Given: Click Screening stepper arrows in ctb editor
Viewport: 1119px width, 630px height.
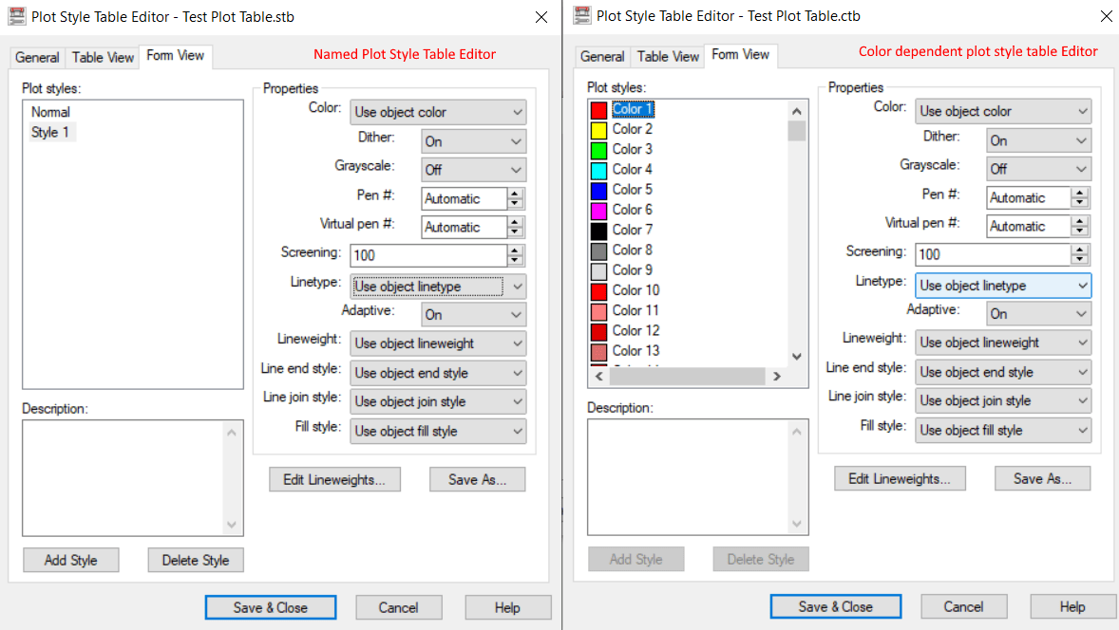Looking at the screenshot, I should coord(1080,254).
